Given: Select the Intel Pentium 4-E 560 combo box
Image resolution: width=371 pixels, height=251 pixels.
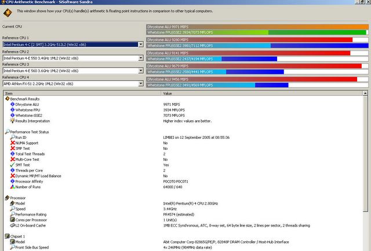Looking at the screenshot, I should pos(73,71).
